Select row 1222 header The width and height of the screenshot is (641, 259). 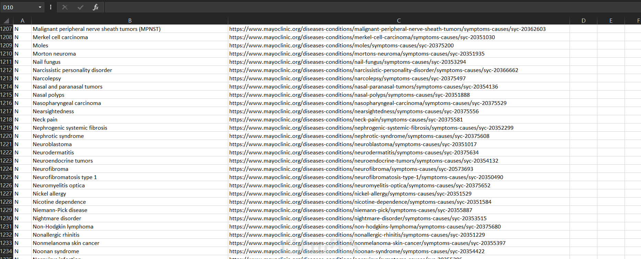pos(7,152)
